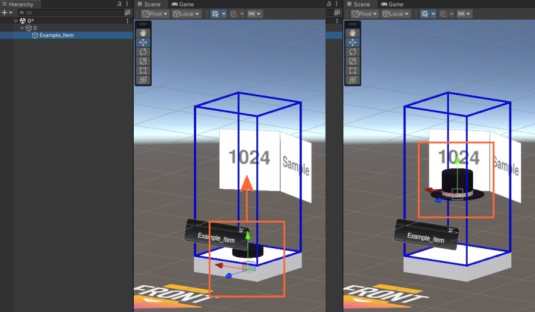Screen dimensions: 535x312
Task: Select the Scale tool in right Scene view
Action: coord(353,61)
